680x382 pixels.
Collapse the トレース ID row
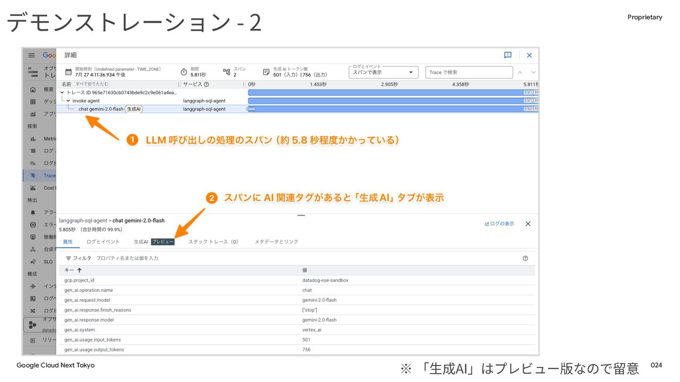tap(62, 92)
